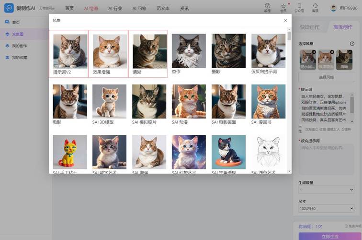Close the 风格 style dialog
The image size is (362, 240).
(x=285, y=21)
